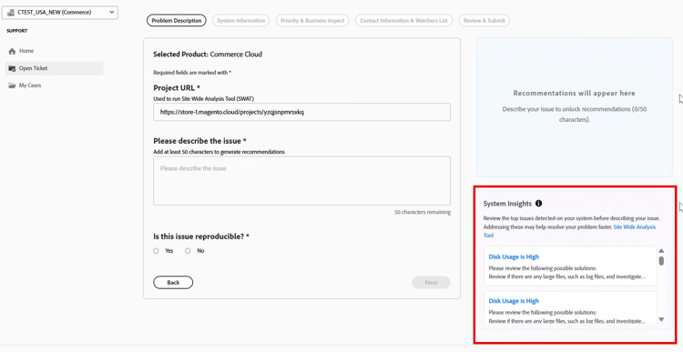Click the Open Ticket folder icon
Image resolution: width=683 pixels, height=352 pixels.
click(x=12, y=68)
